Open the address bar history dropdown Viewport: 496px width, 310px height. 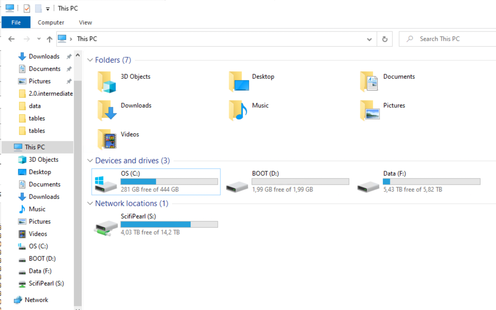pyautogui.click(x=369, y=39)
